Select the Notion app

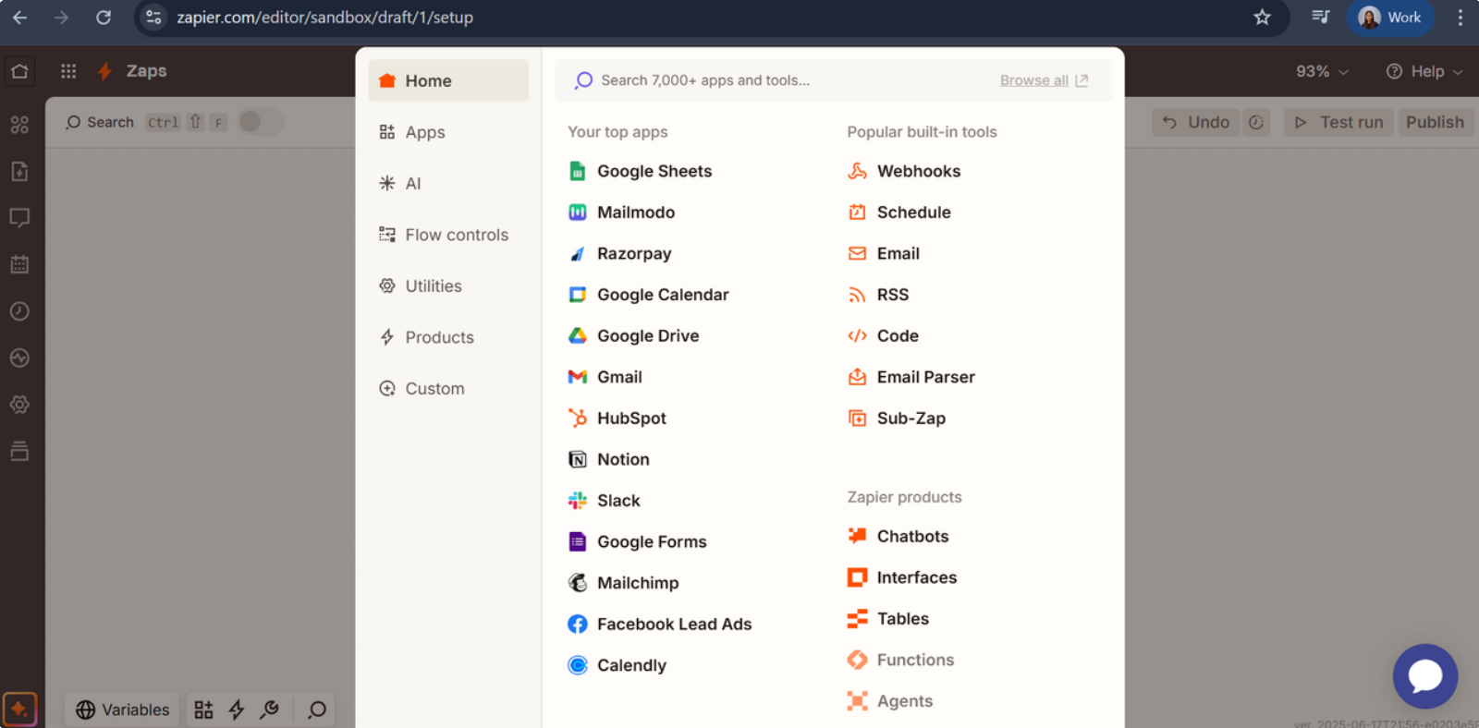pyautogui.click(x=608, y=459)
